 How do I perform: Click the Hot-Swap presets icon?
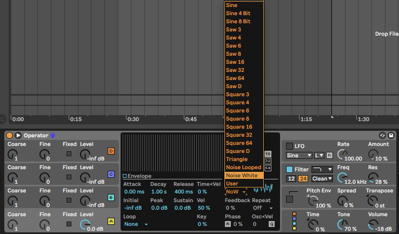coord(382,135)
